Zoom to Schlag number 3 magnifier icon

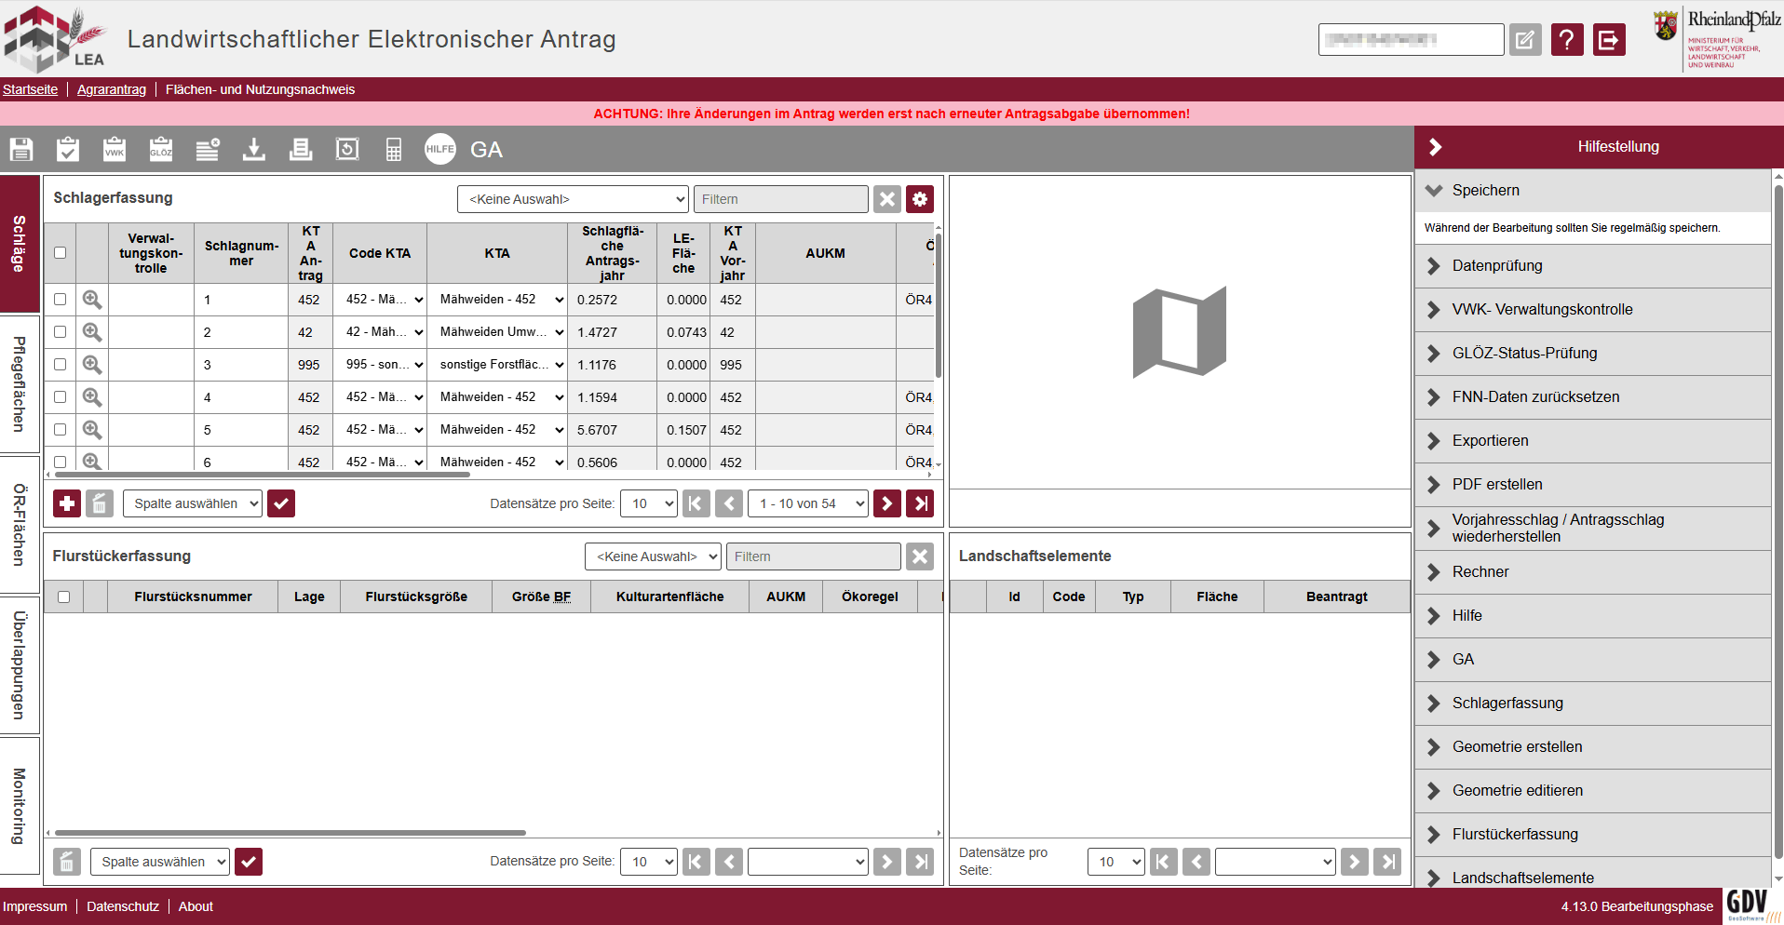[92, 365]
